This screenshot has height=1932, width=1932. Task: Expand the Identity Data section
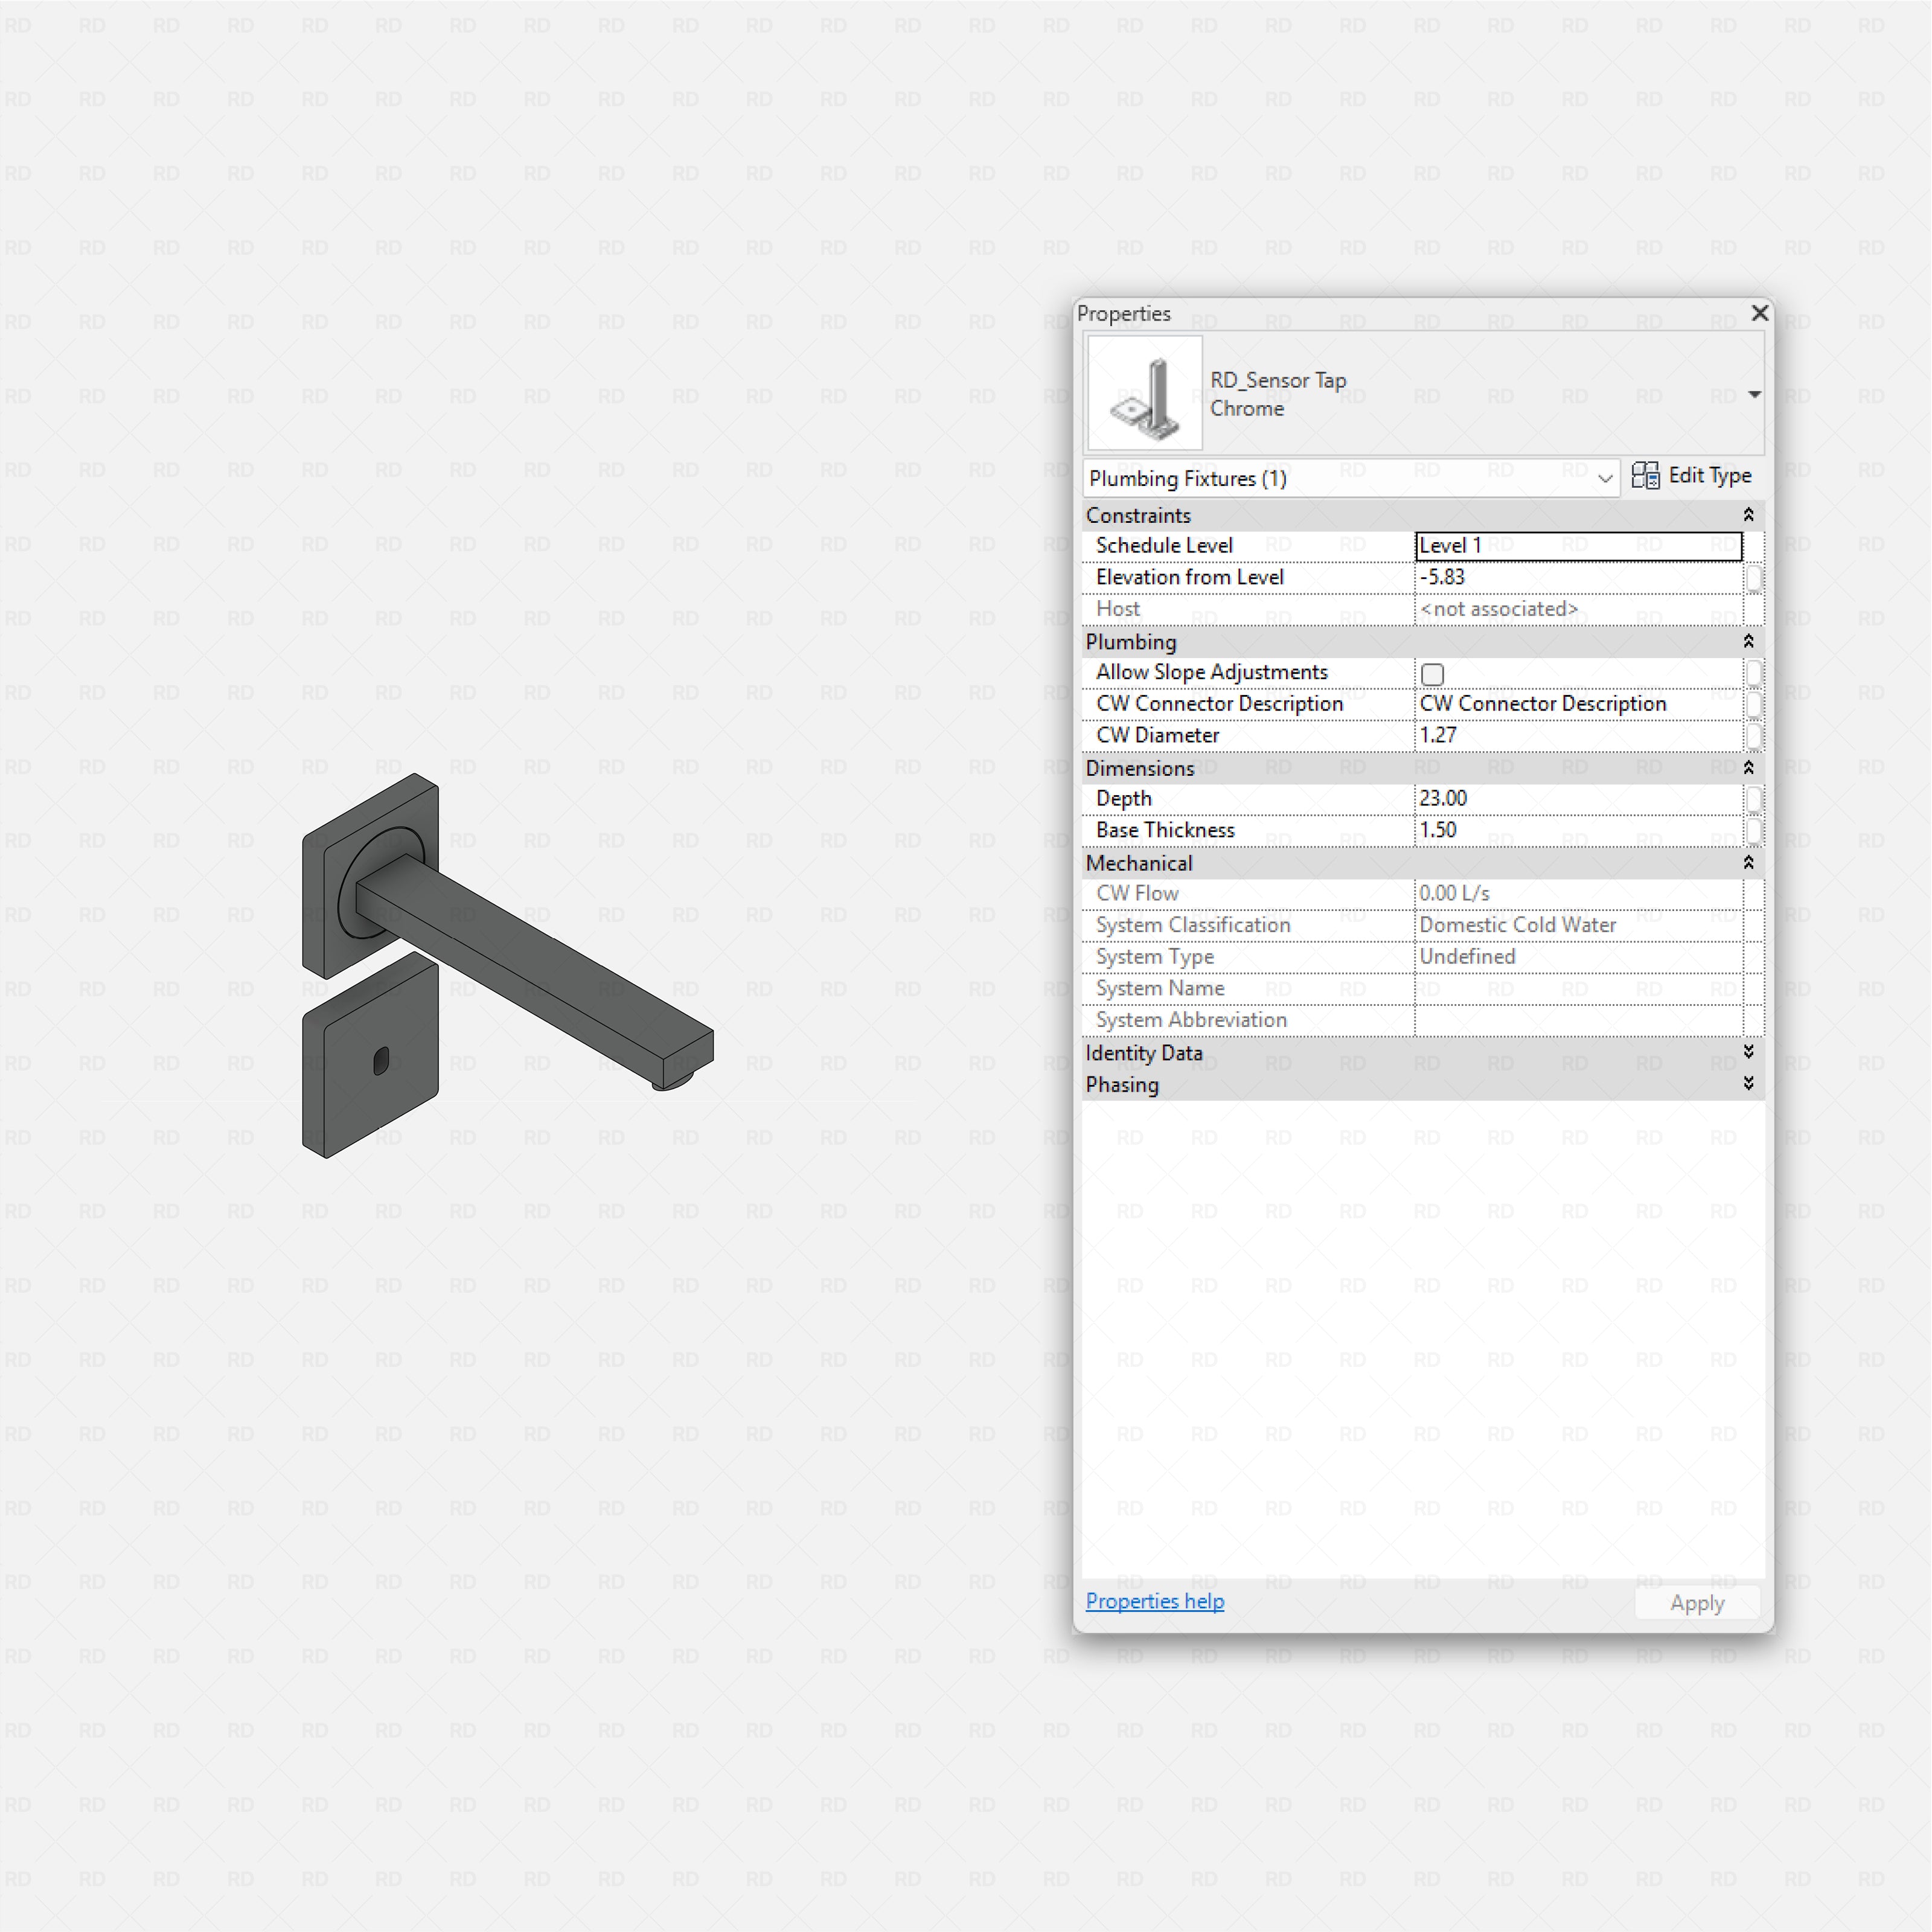(1748, 1052)
